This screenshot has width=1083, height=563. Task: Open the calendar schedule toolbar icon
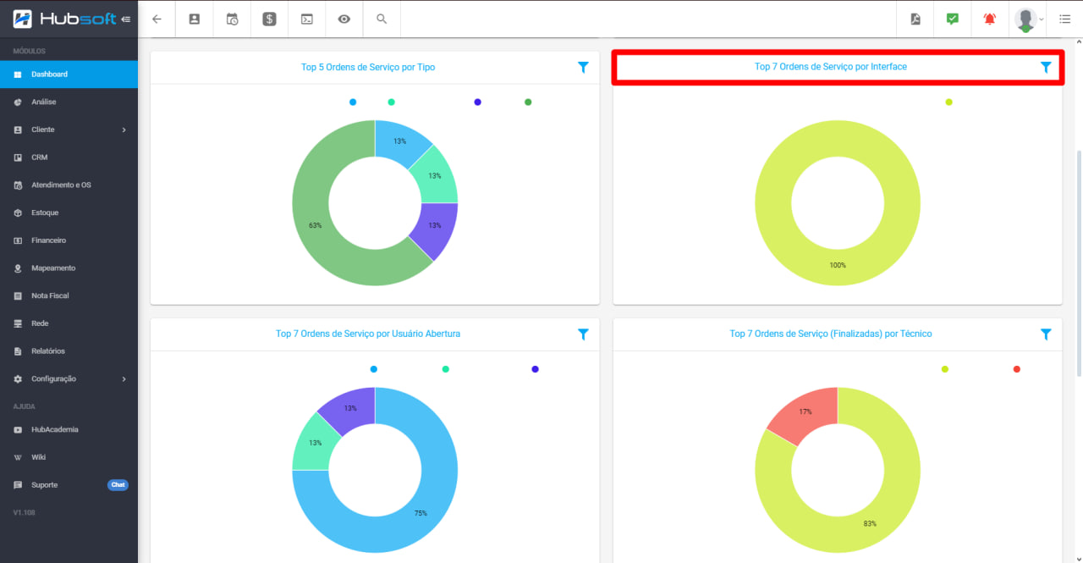tap(232, 19)
